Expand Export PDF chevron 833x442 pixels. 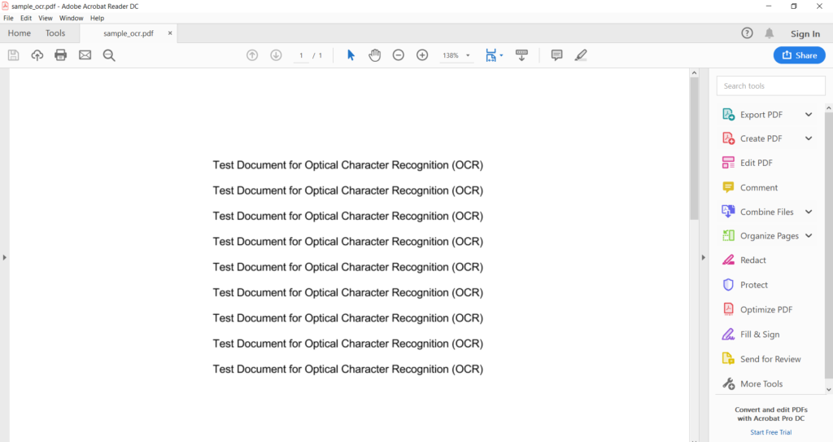coord(809,114)
